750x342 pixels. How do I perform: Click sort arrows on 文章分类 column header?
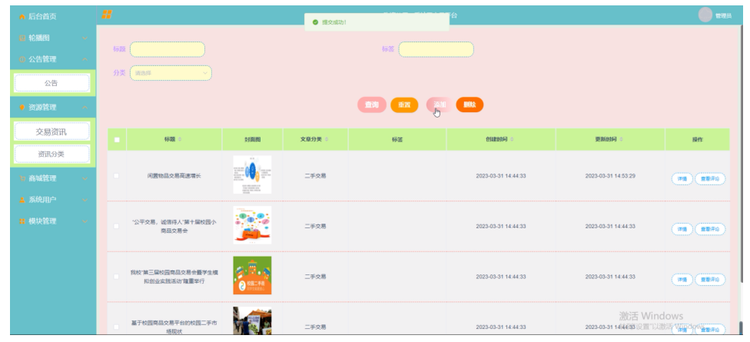(x=327, y=140)
